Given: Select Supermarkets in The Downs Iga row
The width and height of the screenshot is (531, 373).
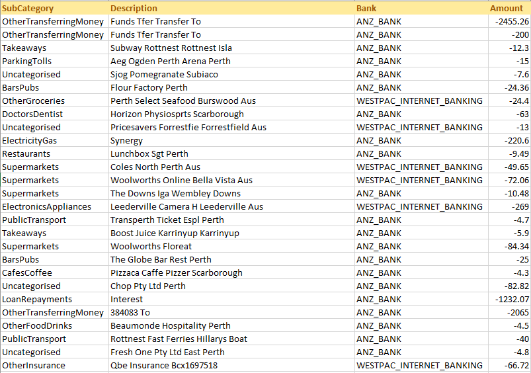Looking at the screenshot, I should coord(54,193).
